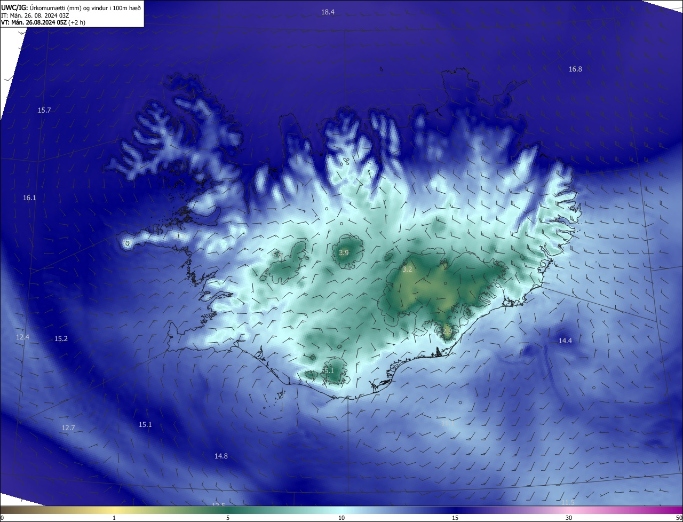Click the 18.4 value at top of map

click(x=328, y=12)
